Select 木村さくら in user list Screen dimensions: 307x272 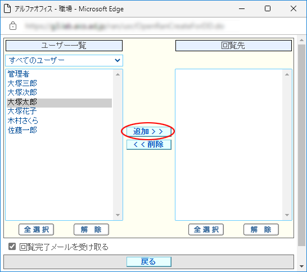coord(22,121)
